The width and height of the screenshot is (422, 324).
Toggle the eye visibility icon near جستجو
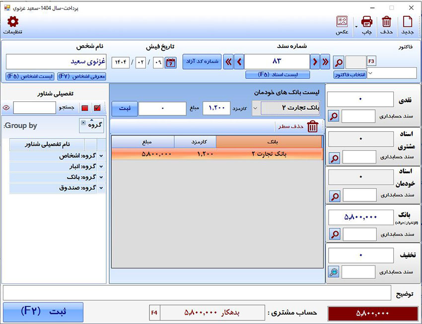click(6, 108)
